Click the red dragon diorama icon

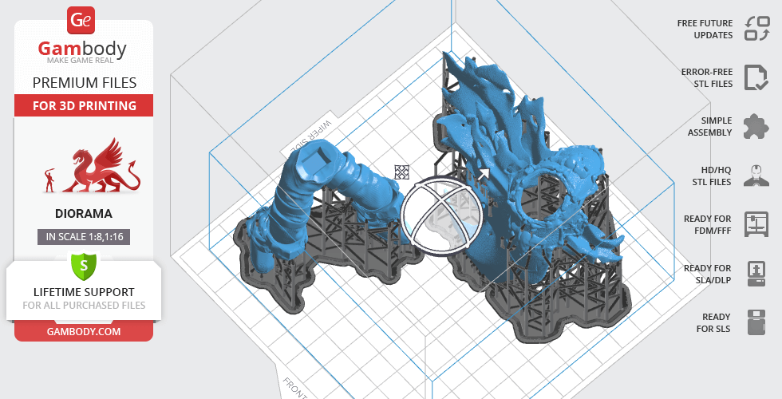[x=93, y=168]
